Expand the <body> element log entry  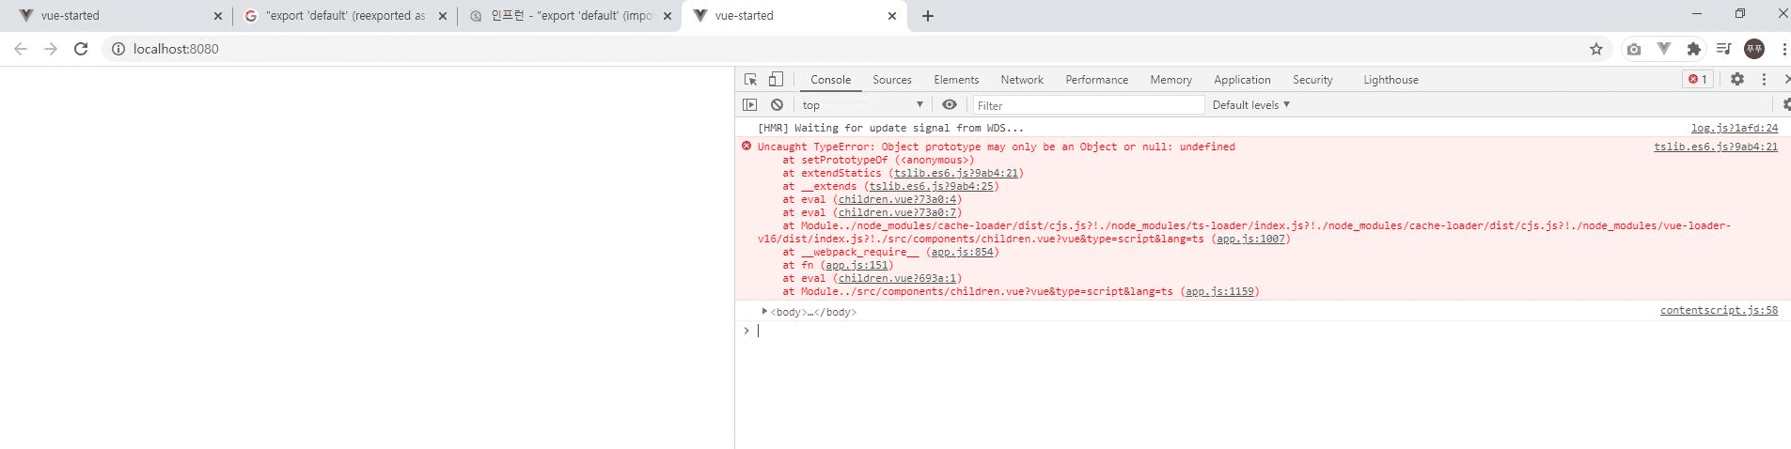(764, 311)
